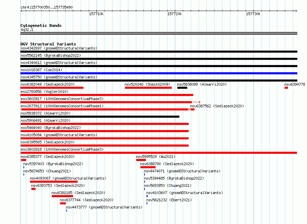Click the nsv6387562 (Sedlazeck2020) label

pyautogui.click(x=217, y=106)
